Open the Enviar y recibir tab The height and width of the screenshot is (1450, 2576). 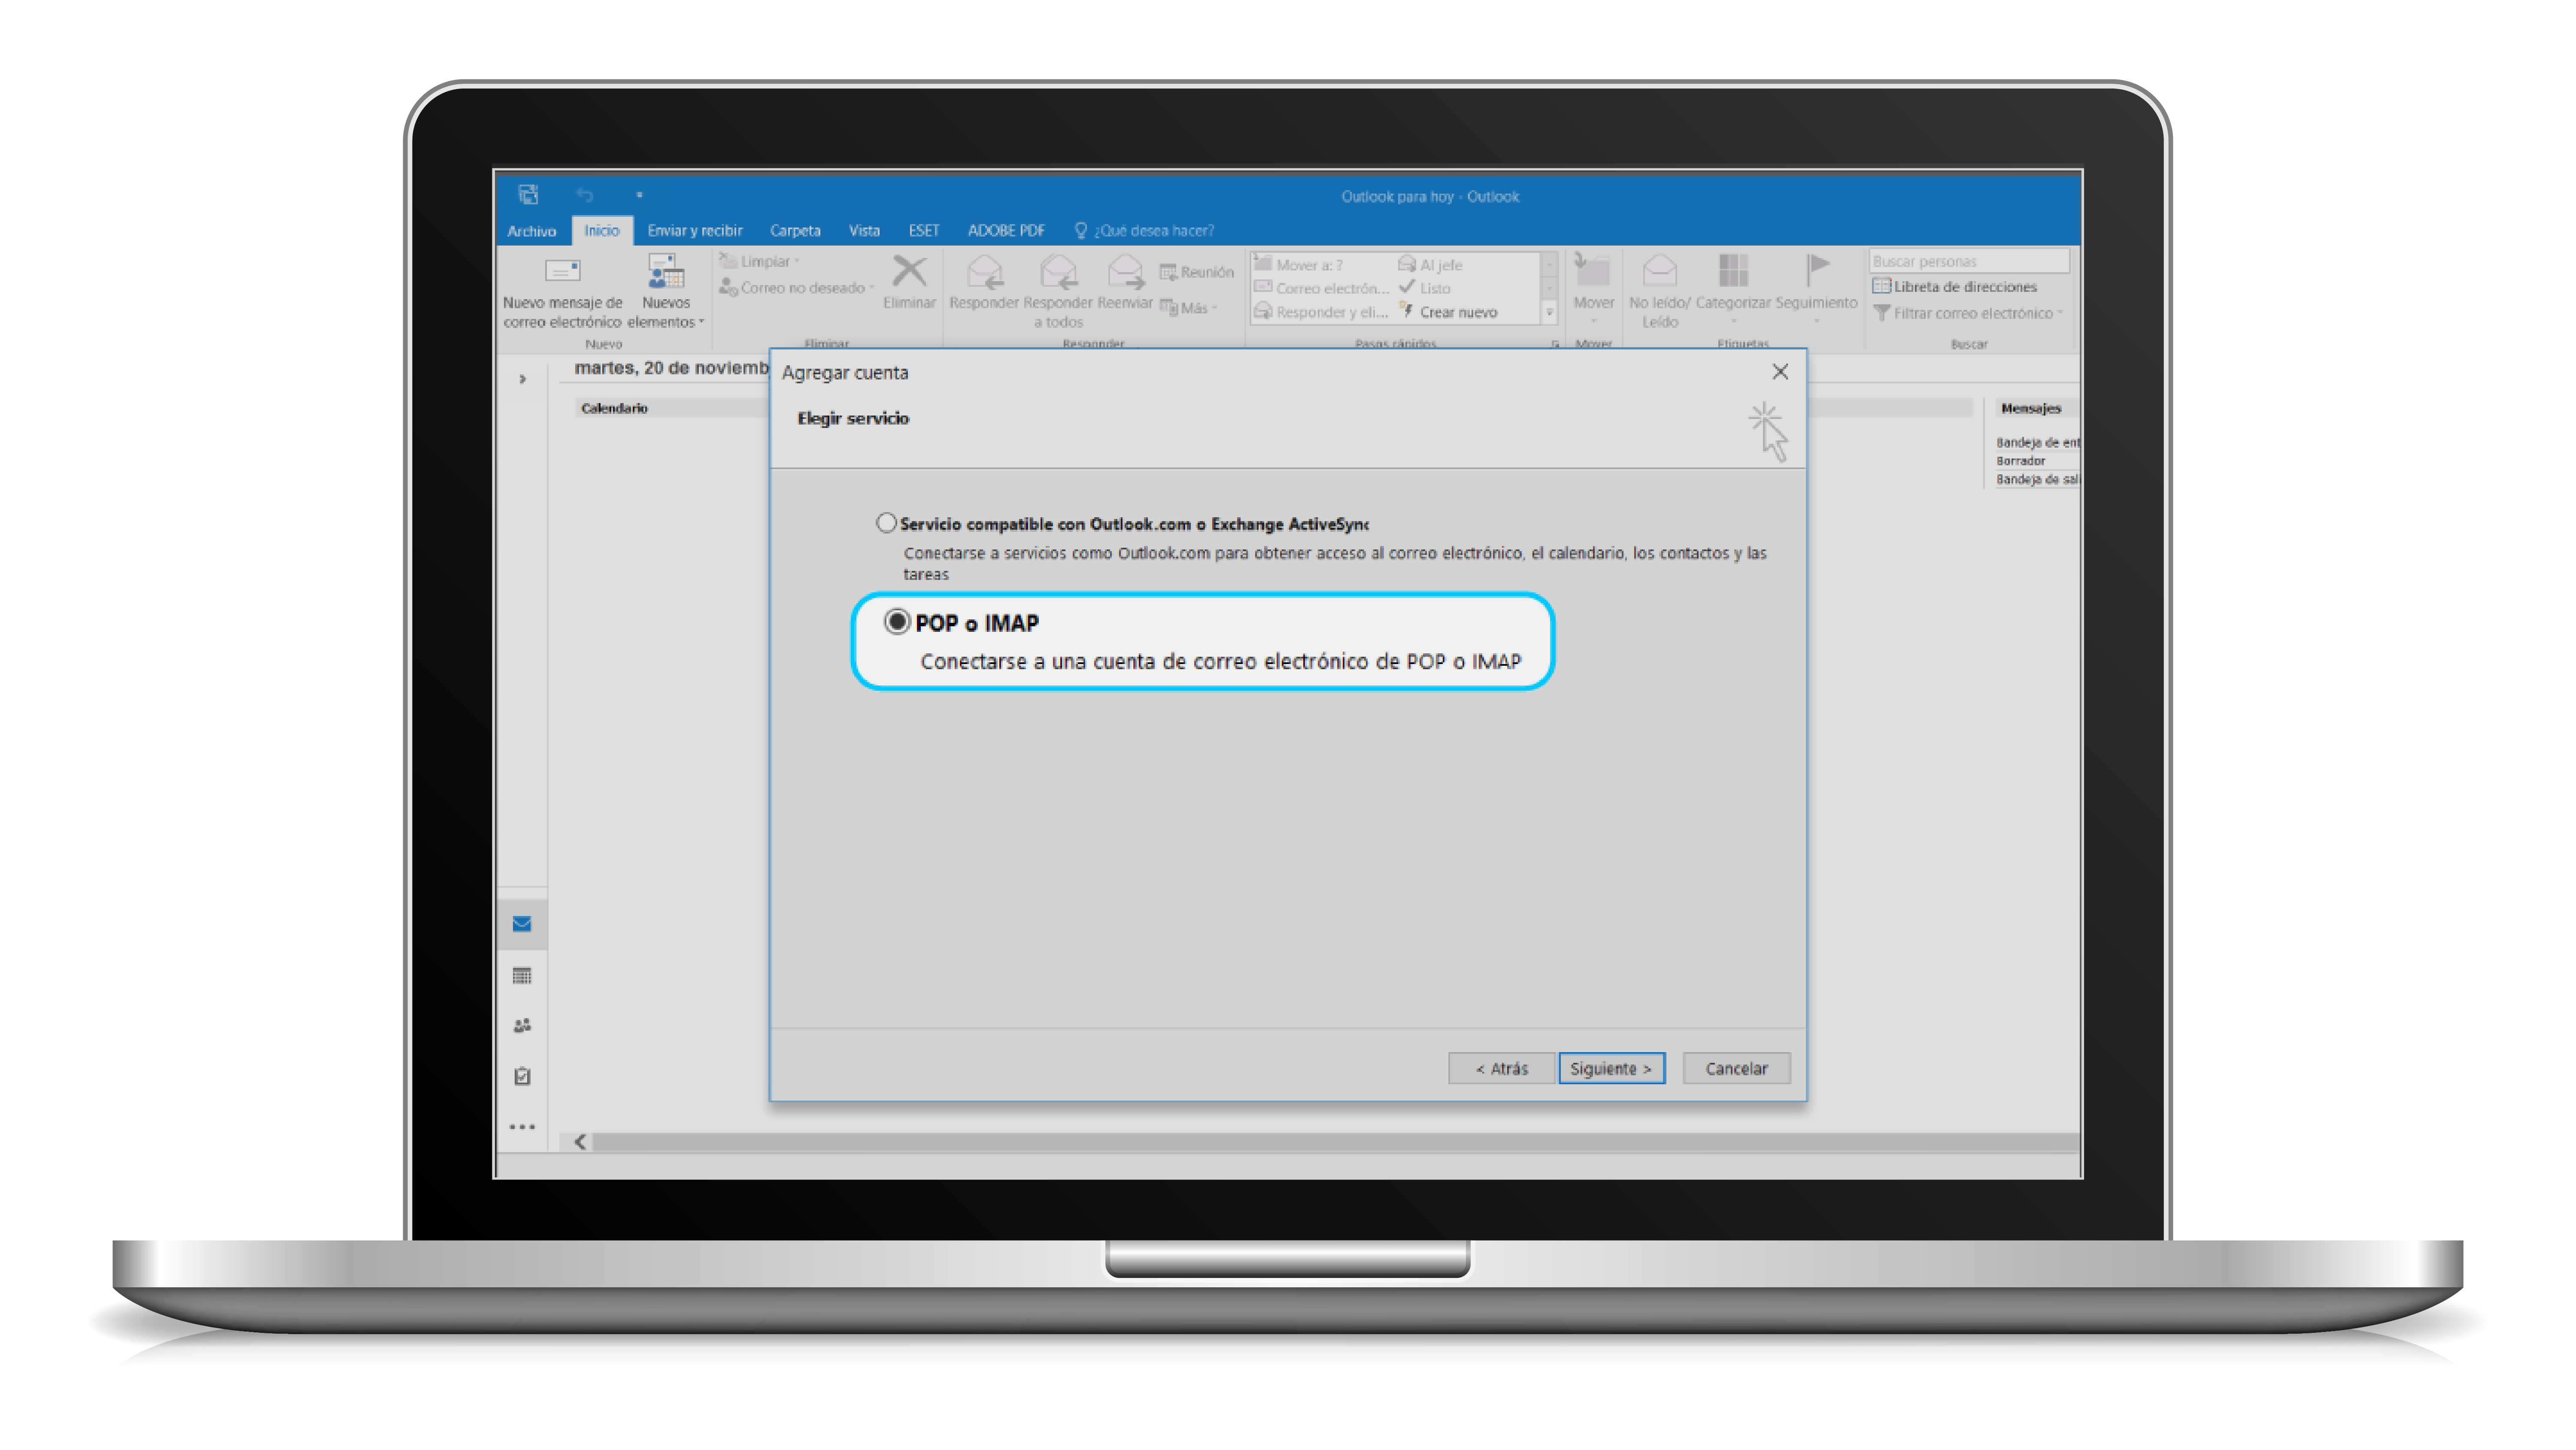click(695, 231)
